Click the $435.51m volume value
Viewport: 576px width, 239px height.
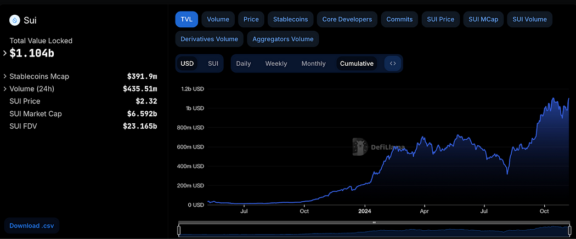tap(140, 89)
